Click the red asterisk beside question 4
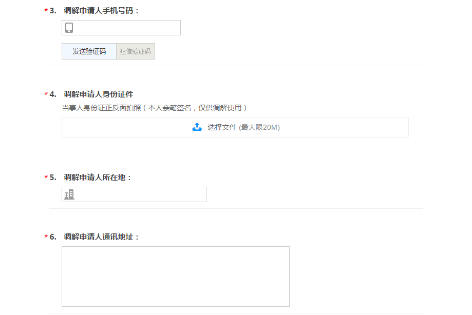472x315 pixels. pos(46,94)
